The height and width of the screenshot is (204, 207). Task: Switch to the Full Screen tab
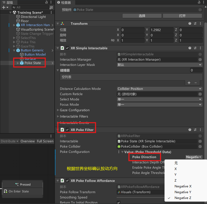click(45, 141)
